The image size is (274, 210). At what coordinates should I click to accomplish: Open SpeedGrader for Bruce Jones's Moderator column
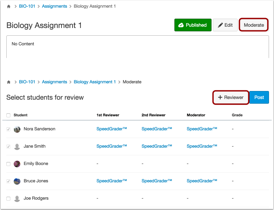(x=202, y=181)
